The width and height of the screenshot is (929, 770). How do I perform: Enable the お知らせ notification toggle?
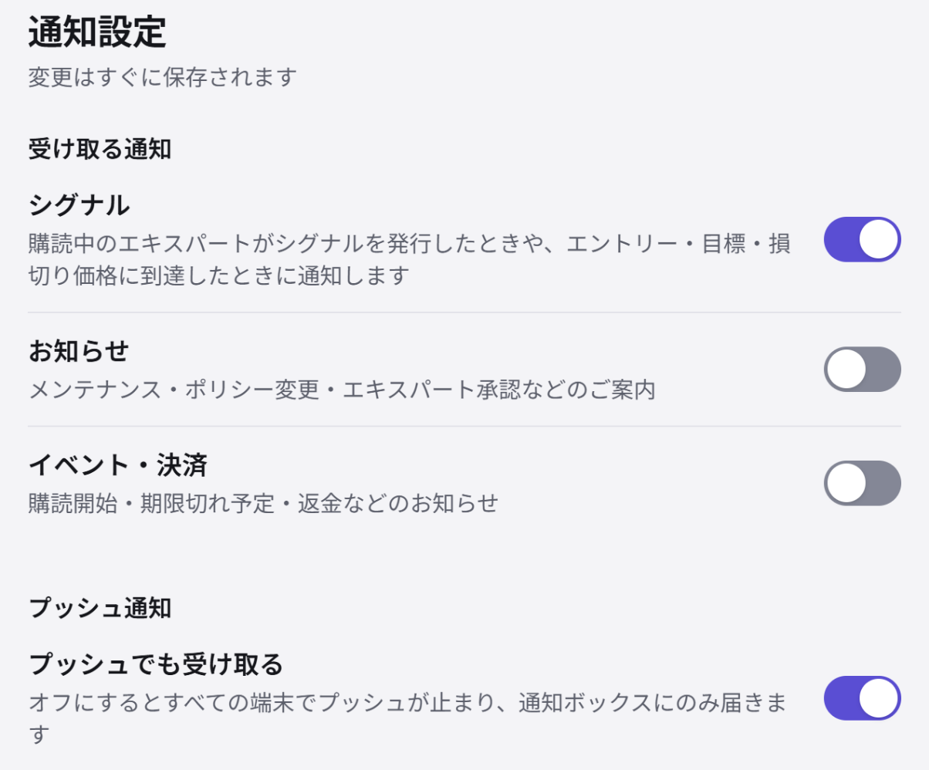[862, 369]
